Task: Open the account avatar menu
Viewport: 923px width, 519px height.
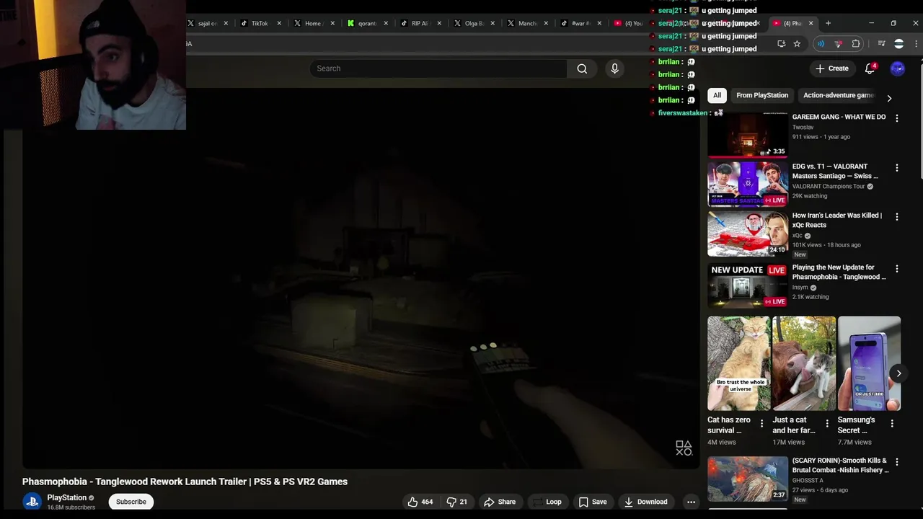Action: [x=897, y=68]
